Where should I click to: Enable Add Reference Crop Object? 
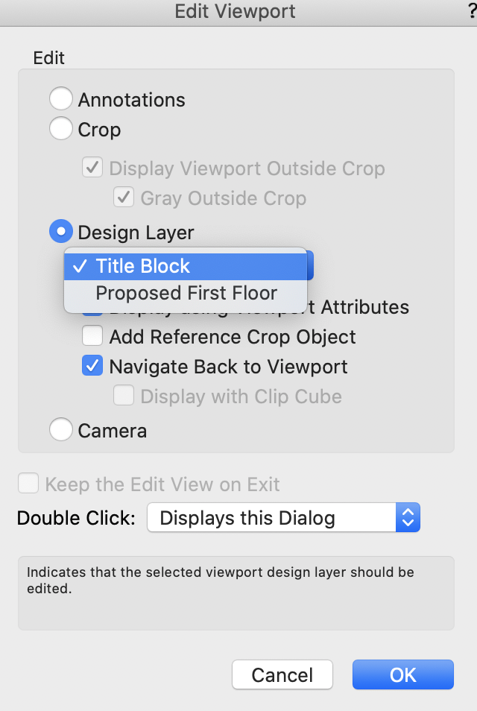(92, 336)
